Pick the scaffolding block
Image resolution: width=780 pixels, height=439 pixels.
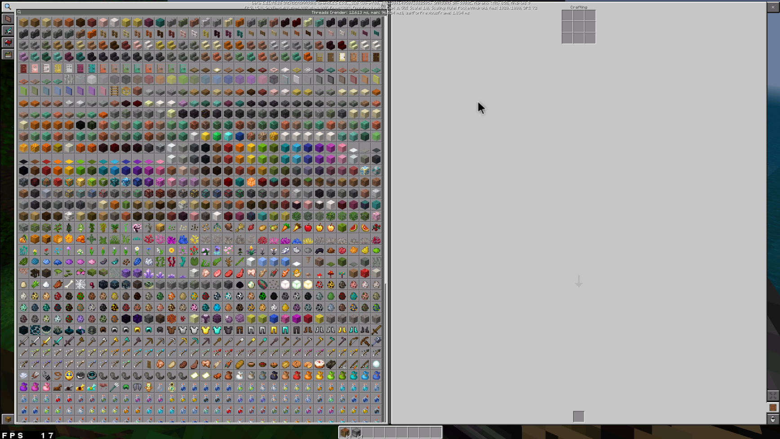126,91
